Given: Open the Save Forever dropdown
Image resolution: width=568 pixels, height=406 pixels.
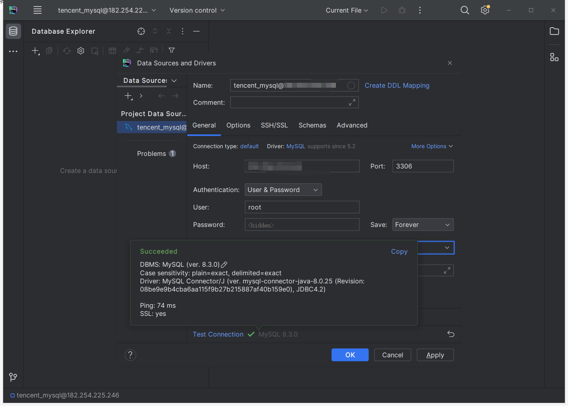Looking at the screenshot, I should click(x=423, y=225).
